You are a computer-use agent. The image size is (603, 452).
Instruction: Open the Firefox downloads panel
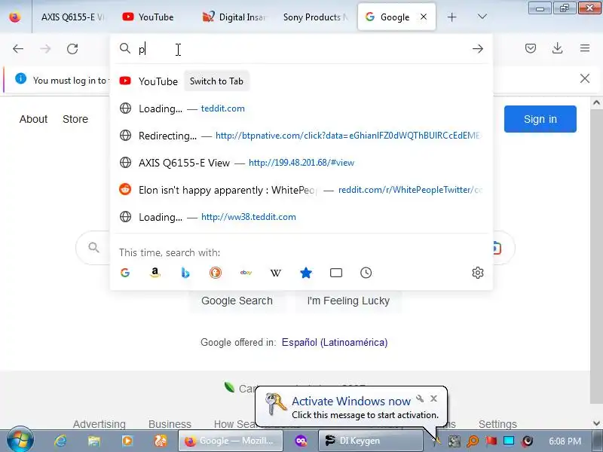[557, 48]
